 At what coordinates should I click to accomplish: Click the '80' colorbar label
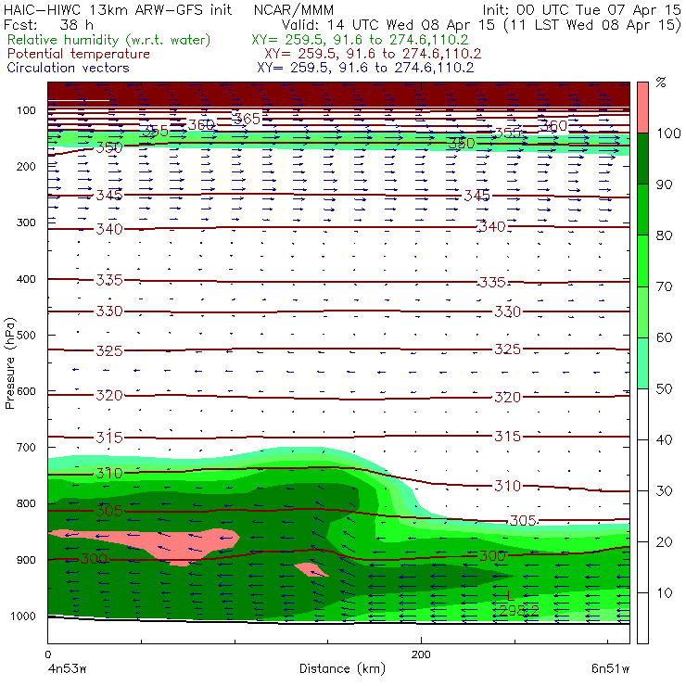point(664,235)
